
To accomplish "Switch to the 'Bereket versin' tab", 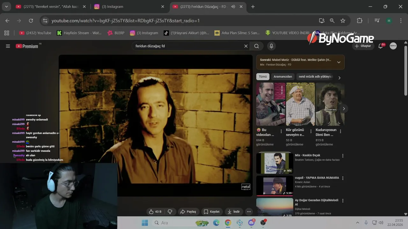I will (50, 7).
